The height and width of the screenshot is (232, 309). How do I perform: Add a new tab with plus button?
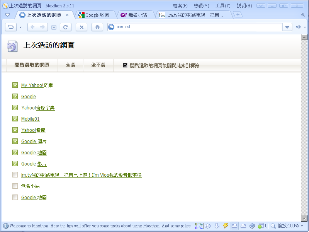coord(238,14)
